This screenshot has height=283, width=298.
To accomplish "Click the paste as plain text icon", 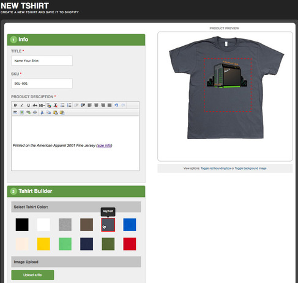I will (x=62, y=112).
